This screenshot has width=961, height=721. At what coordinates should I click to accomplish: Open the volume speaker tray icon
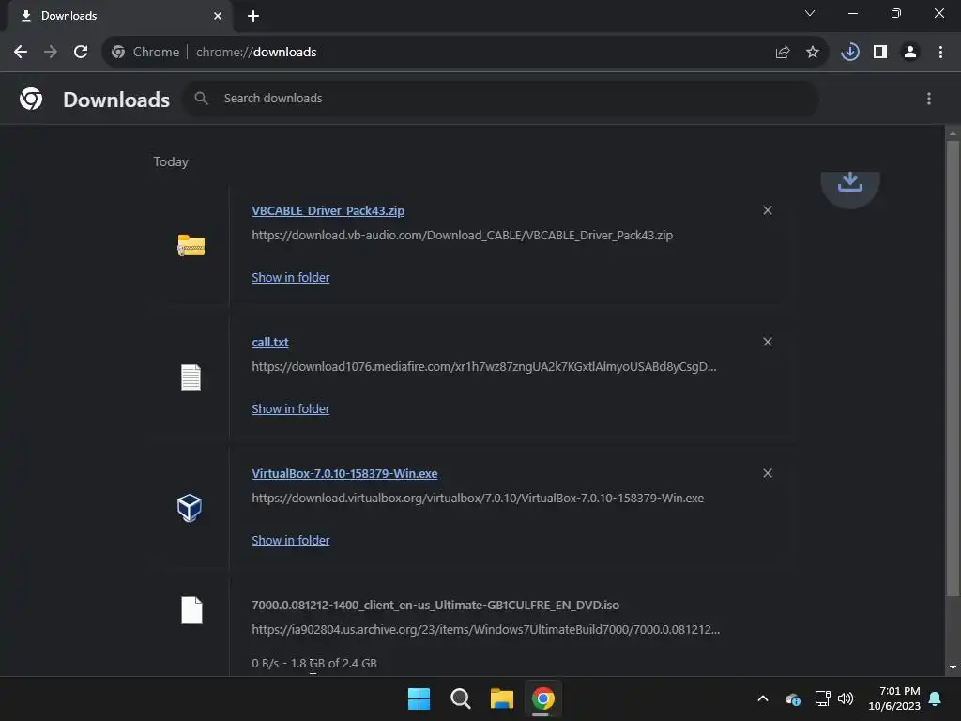click(x=846, y=698)
